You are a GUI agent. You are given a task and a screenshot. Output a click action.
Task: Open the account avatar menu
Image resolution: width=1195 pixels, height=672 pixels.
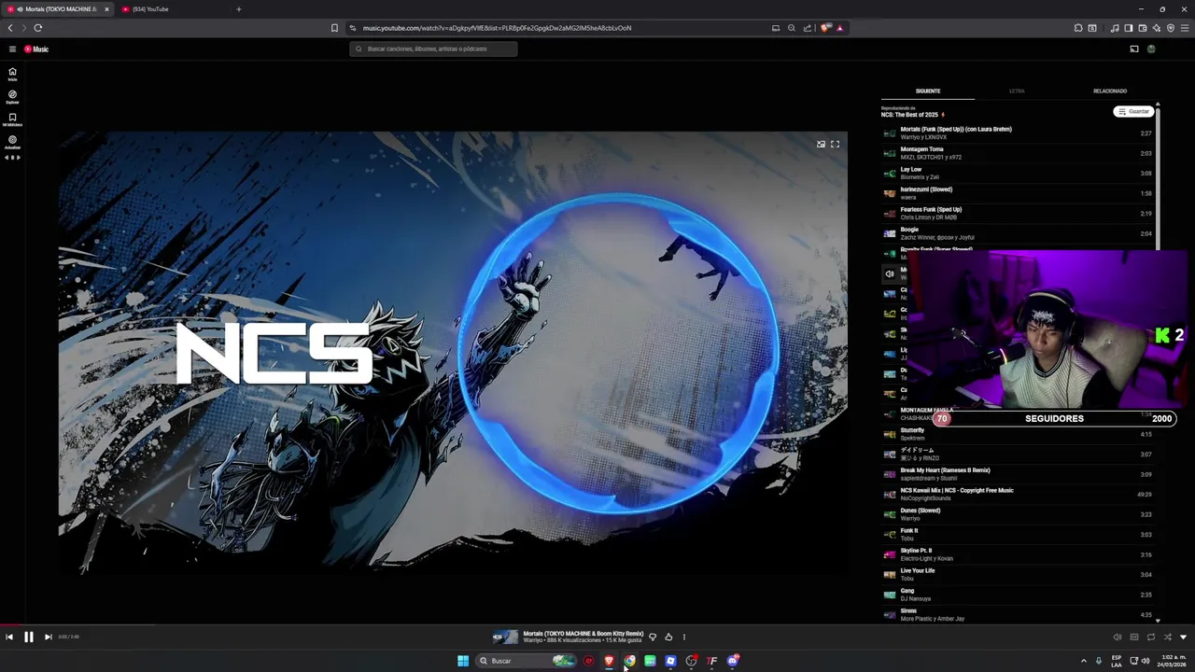tap(1151, 49)
